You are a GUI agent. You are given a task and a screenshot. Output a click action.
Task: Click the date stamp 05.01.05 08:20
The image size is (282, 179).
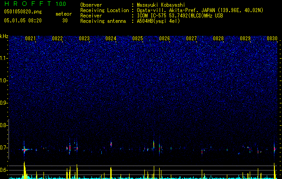(23, 21)
